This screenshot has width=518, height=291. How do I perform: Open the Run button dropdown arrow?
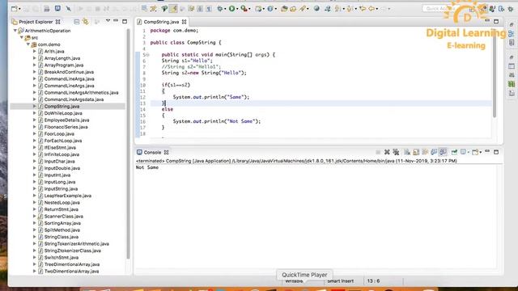tap(237, 9)
